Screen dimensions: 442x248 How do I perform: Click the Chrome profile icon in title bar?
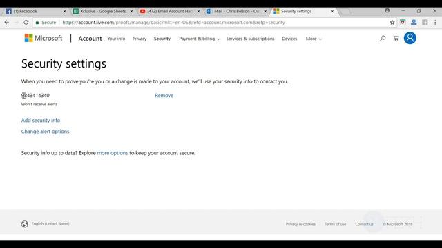click(387, 11)
